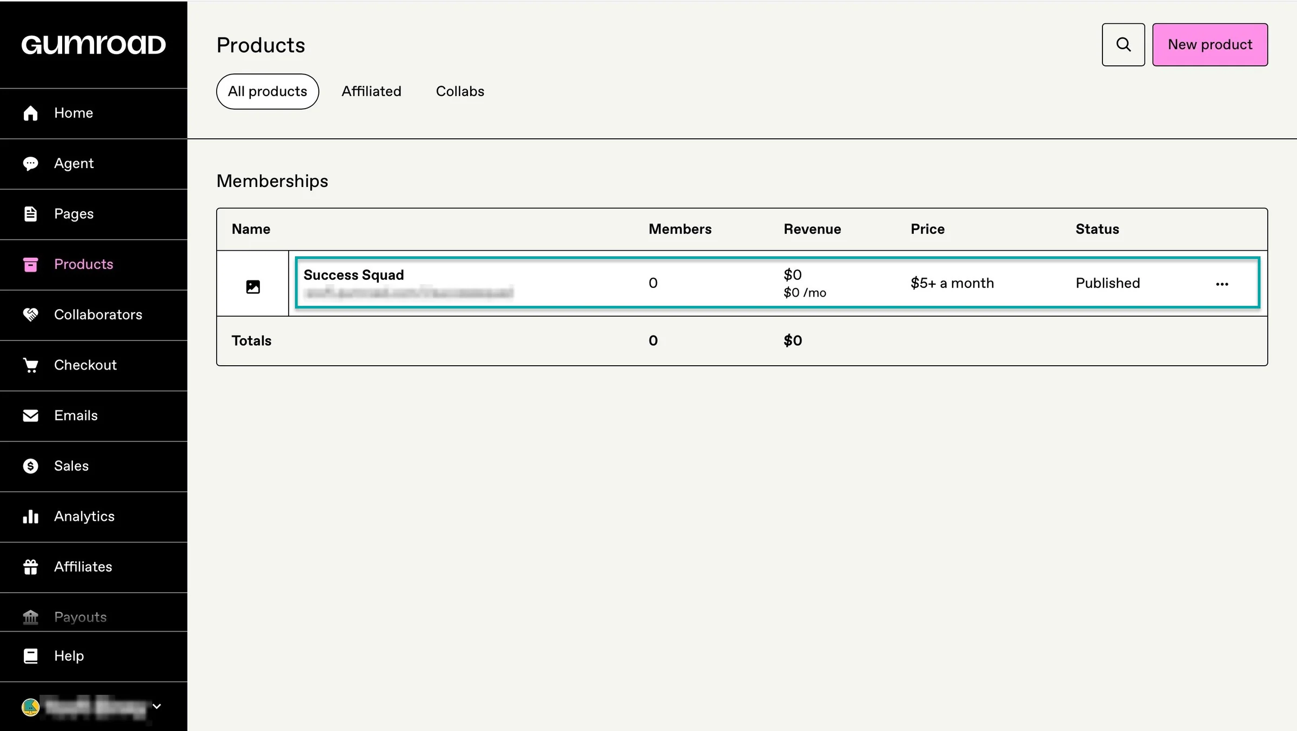The width and height of the screenshot is (1297, 731).
Task: Open Checkout in the sidebar
Action: coord(93,365)
